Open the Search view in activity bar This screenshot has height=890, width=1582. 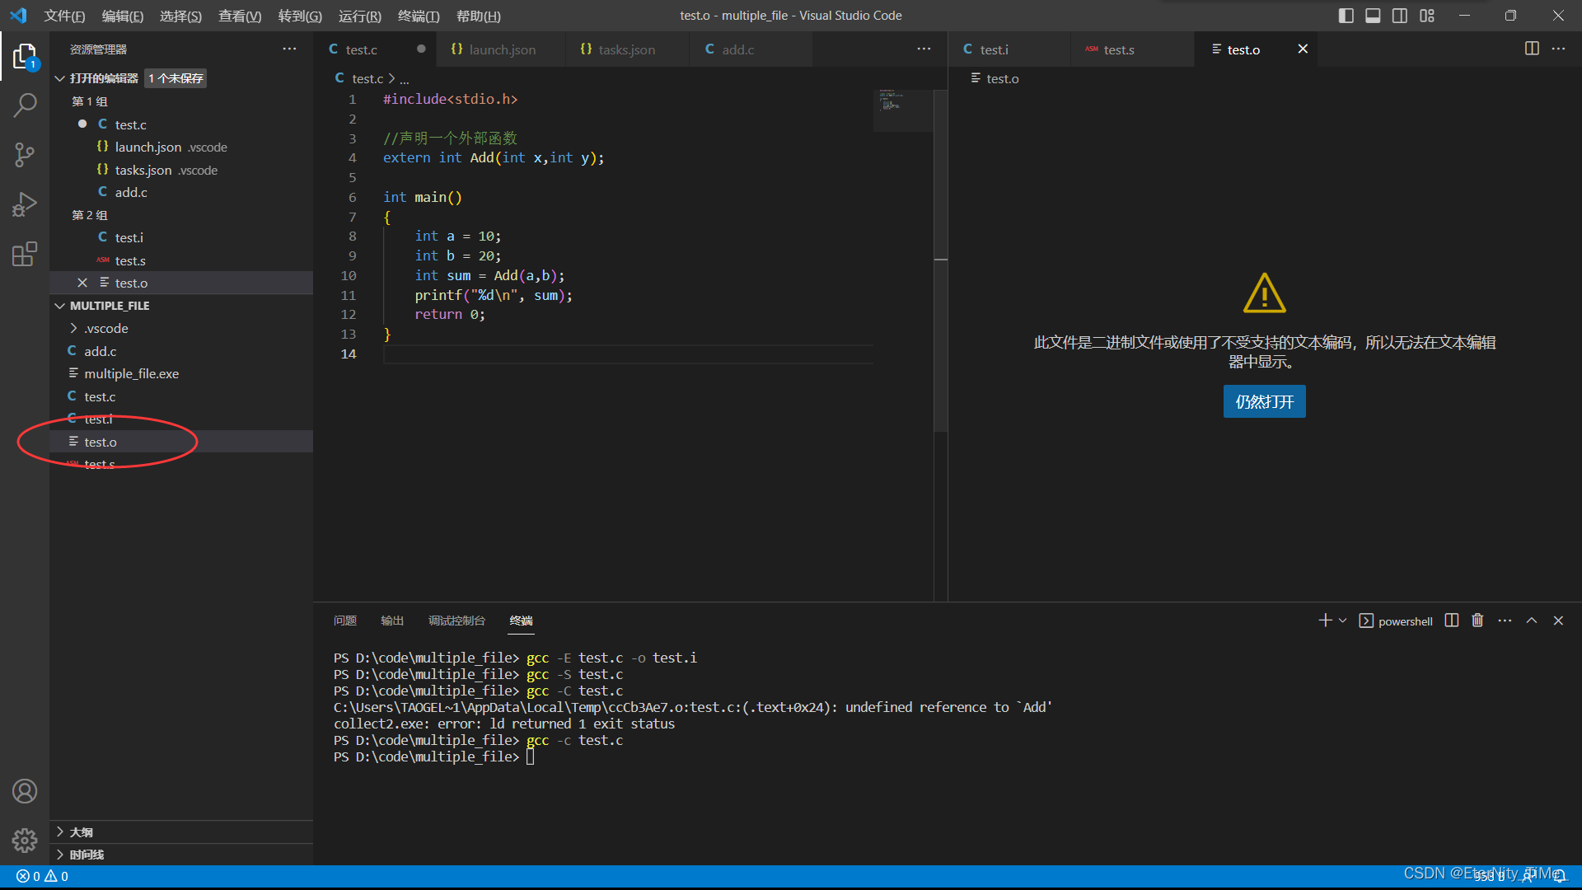pyautogui.click(x=25, y=105)
